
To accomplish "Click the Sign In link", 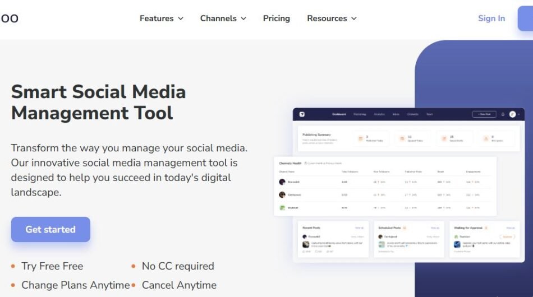I will [491, 18].
